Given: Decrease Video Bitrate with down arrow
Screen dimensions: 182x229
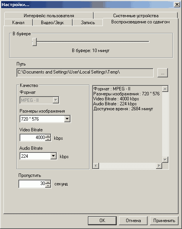Looking at the screenshot, I should (48, 139).
